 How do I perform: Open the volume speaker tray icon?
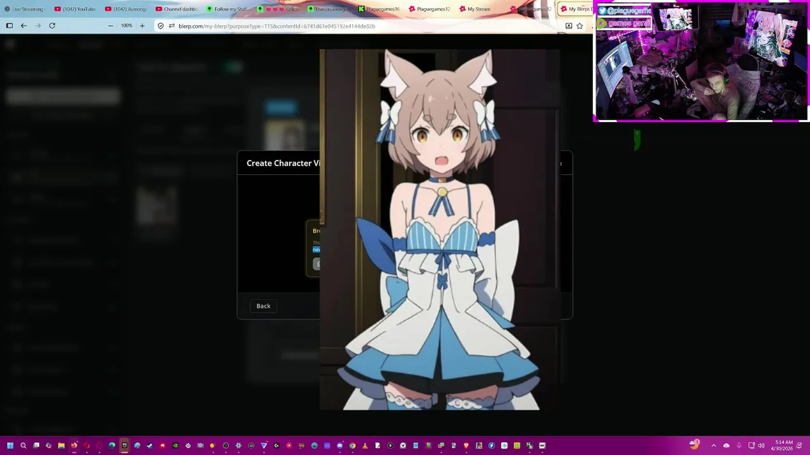tap(761, 446)
